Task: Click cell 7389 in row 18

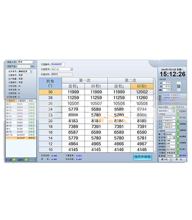Action: pyautogui.click(x=73, y=126)
